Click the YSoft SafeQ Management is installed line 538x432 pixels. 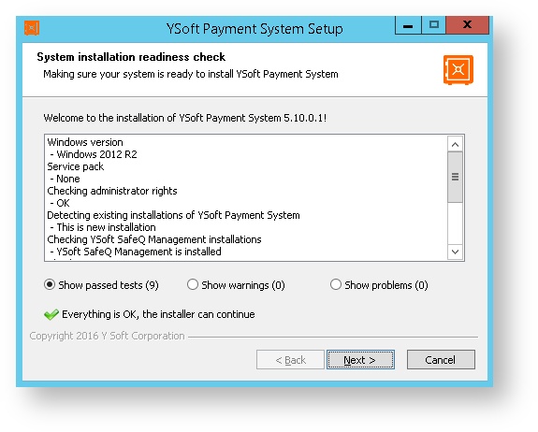(x=136, y=252)
